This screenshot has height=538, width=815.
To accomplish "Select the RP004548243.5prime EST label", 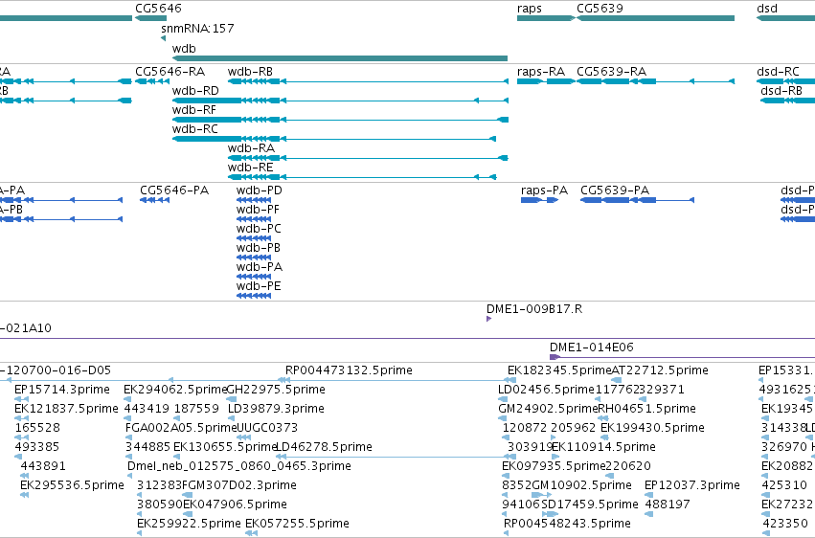I will pyautogui.click(x=567, y=524).
